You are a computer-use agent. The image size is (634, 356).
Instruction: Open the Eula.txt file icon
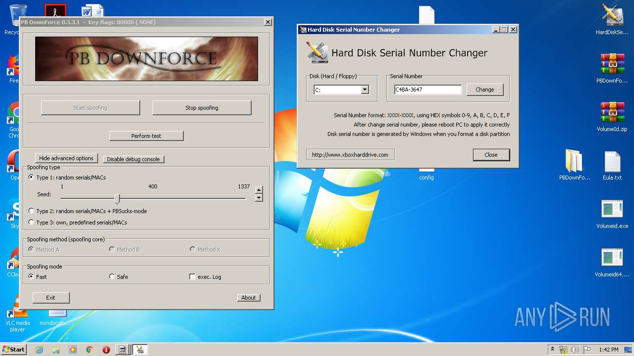point(612,165)
